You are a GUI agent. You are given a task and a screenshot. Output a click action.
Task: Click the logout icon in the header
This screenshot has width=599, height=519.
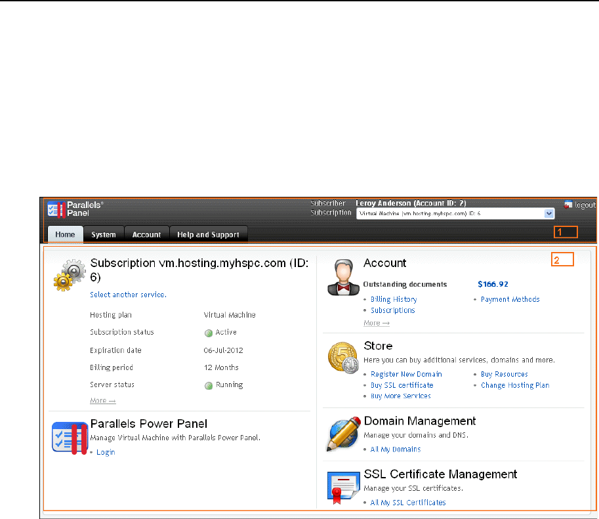tap(568, 205)
